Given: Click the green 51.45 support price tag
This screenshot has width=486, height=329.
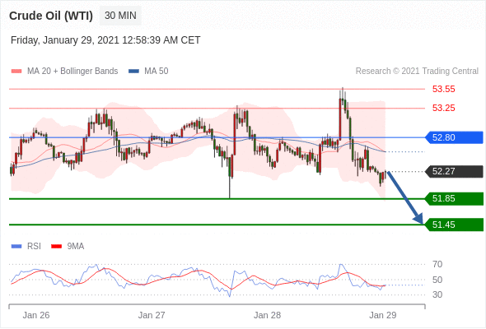Looking at the screenshot, I should 453,225.
